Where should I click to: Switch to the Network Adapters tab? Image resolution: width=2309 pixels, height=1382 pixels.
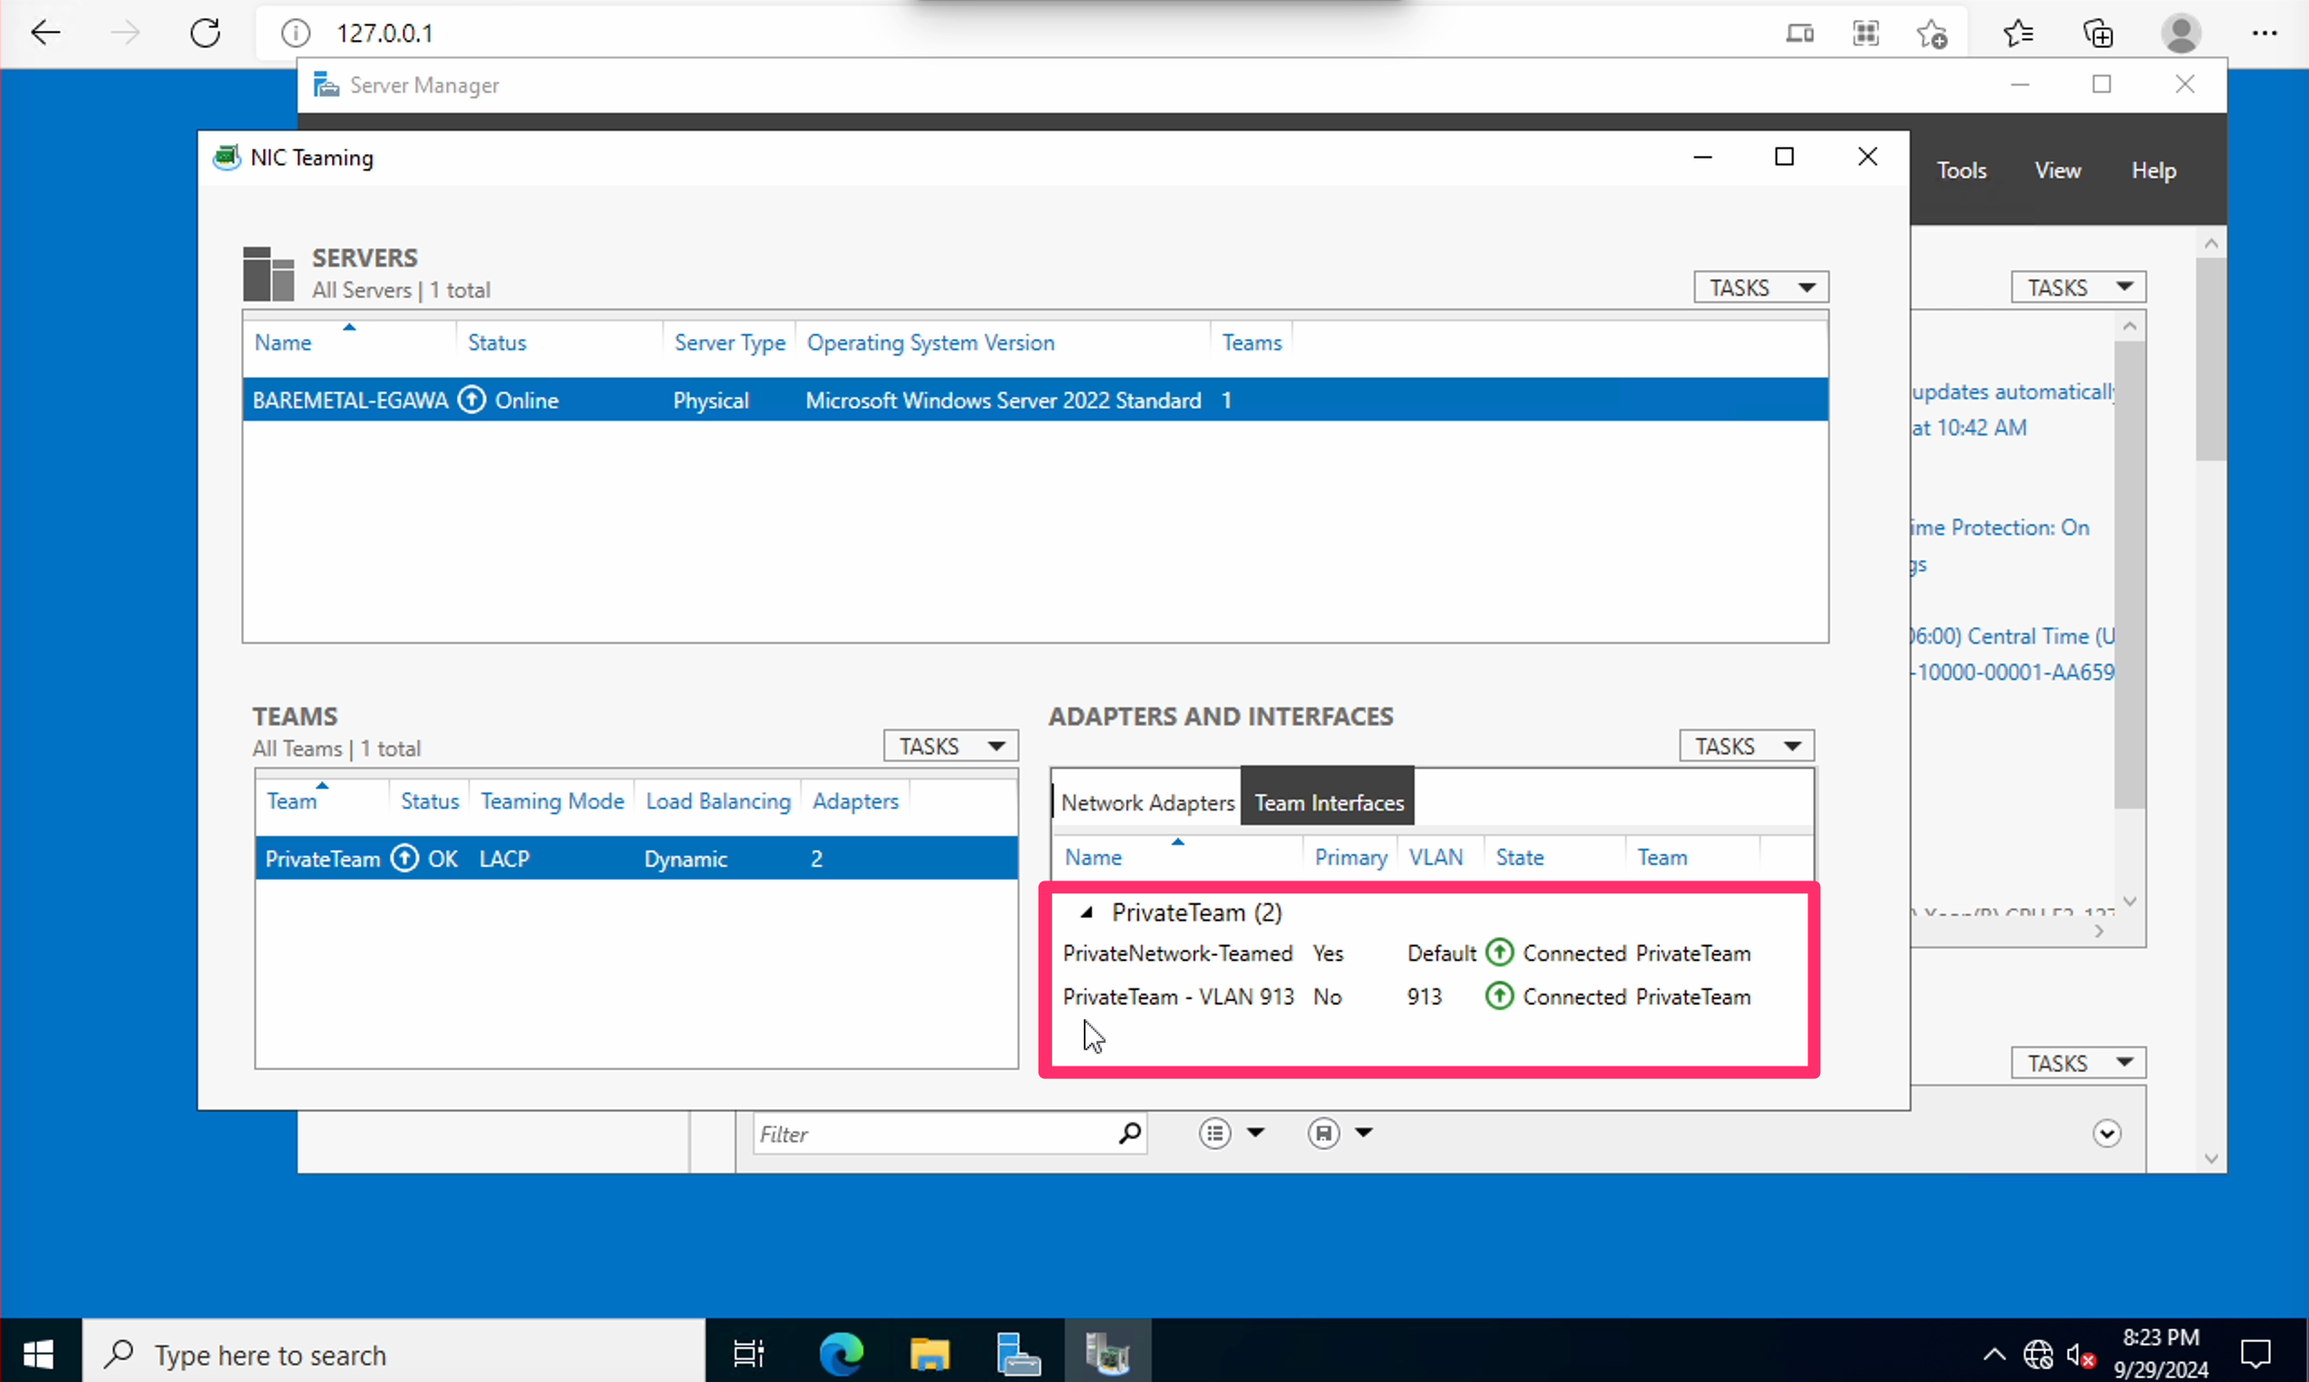tap(1147, 803)
